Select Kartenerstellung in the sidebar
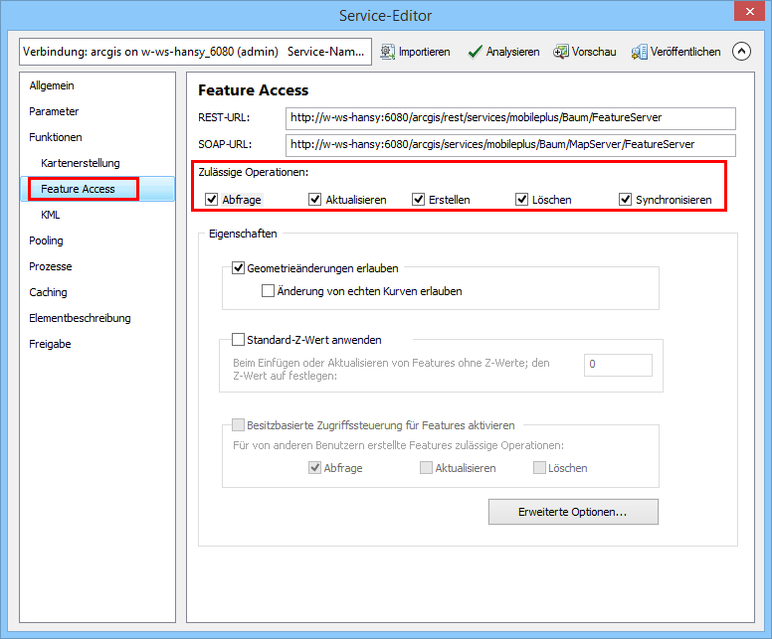Viewport: 772px width, 639px height. pos(81,163)
